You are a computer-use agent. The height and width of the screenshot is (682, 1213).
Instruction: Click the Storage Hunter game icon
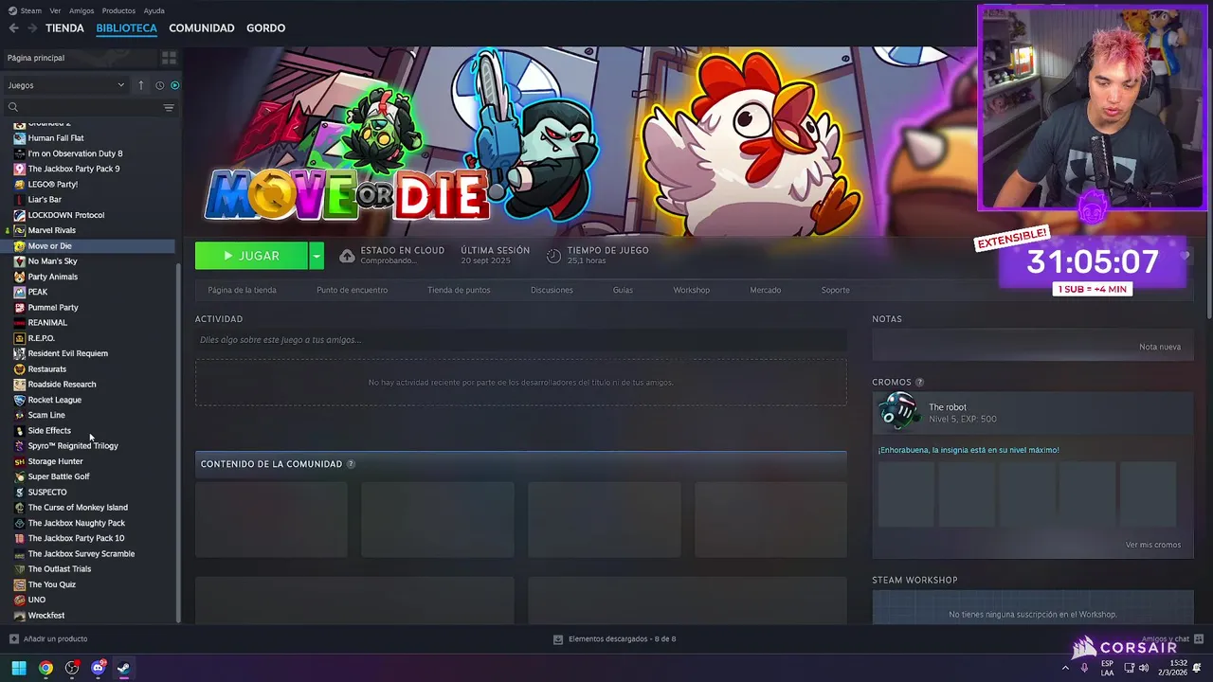(x=20, y=461)
